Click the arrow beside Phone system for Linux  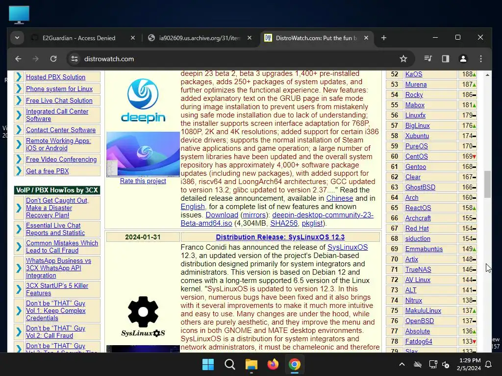pos(19,89)
